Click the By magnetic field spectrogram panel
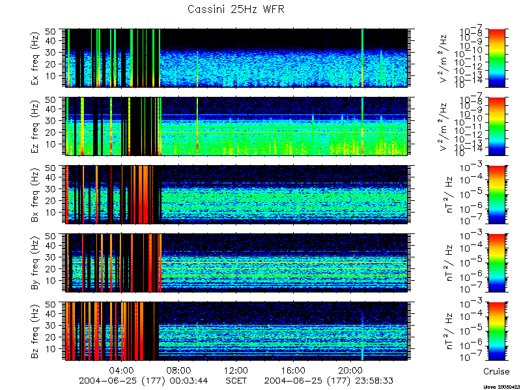The width and height of the screenshot is (521, 390). [x=236, y=263]
